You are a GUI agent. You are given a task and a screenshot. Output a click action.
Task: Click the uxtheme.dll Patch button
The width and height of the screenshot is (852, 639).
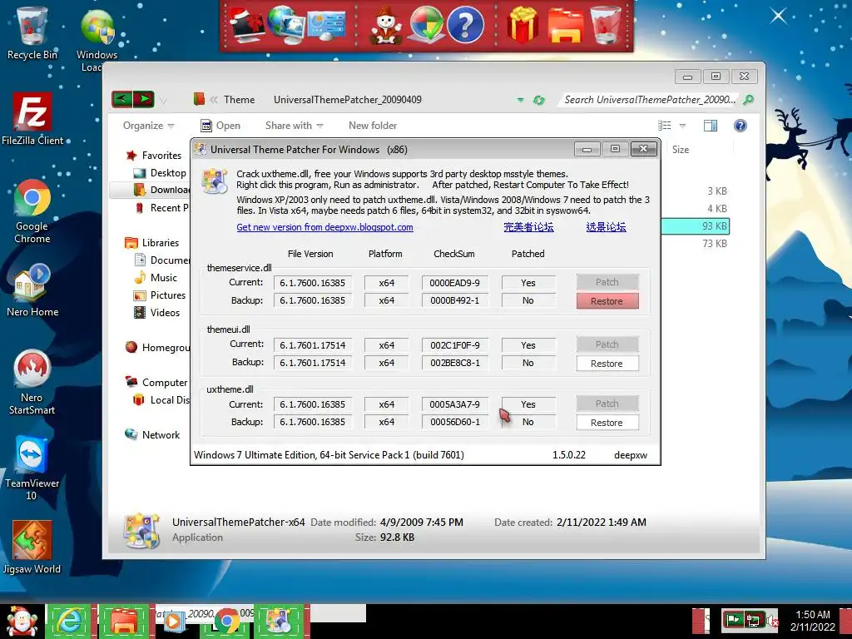(x=607, y=404)
